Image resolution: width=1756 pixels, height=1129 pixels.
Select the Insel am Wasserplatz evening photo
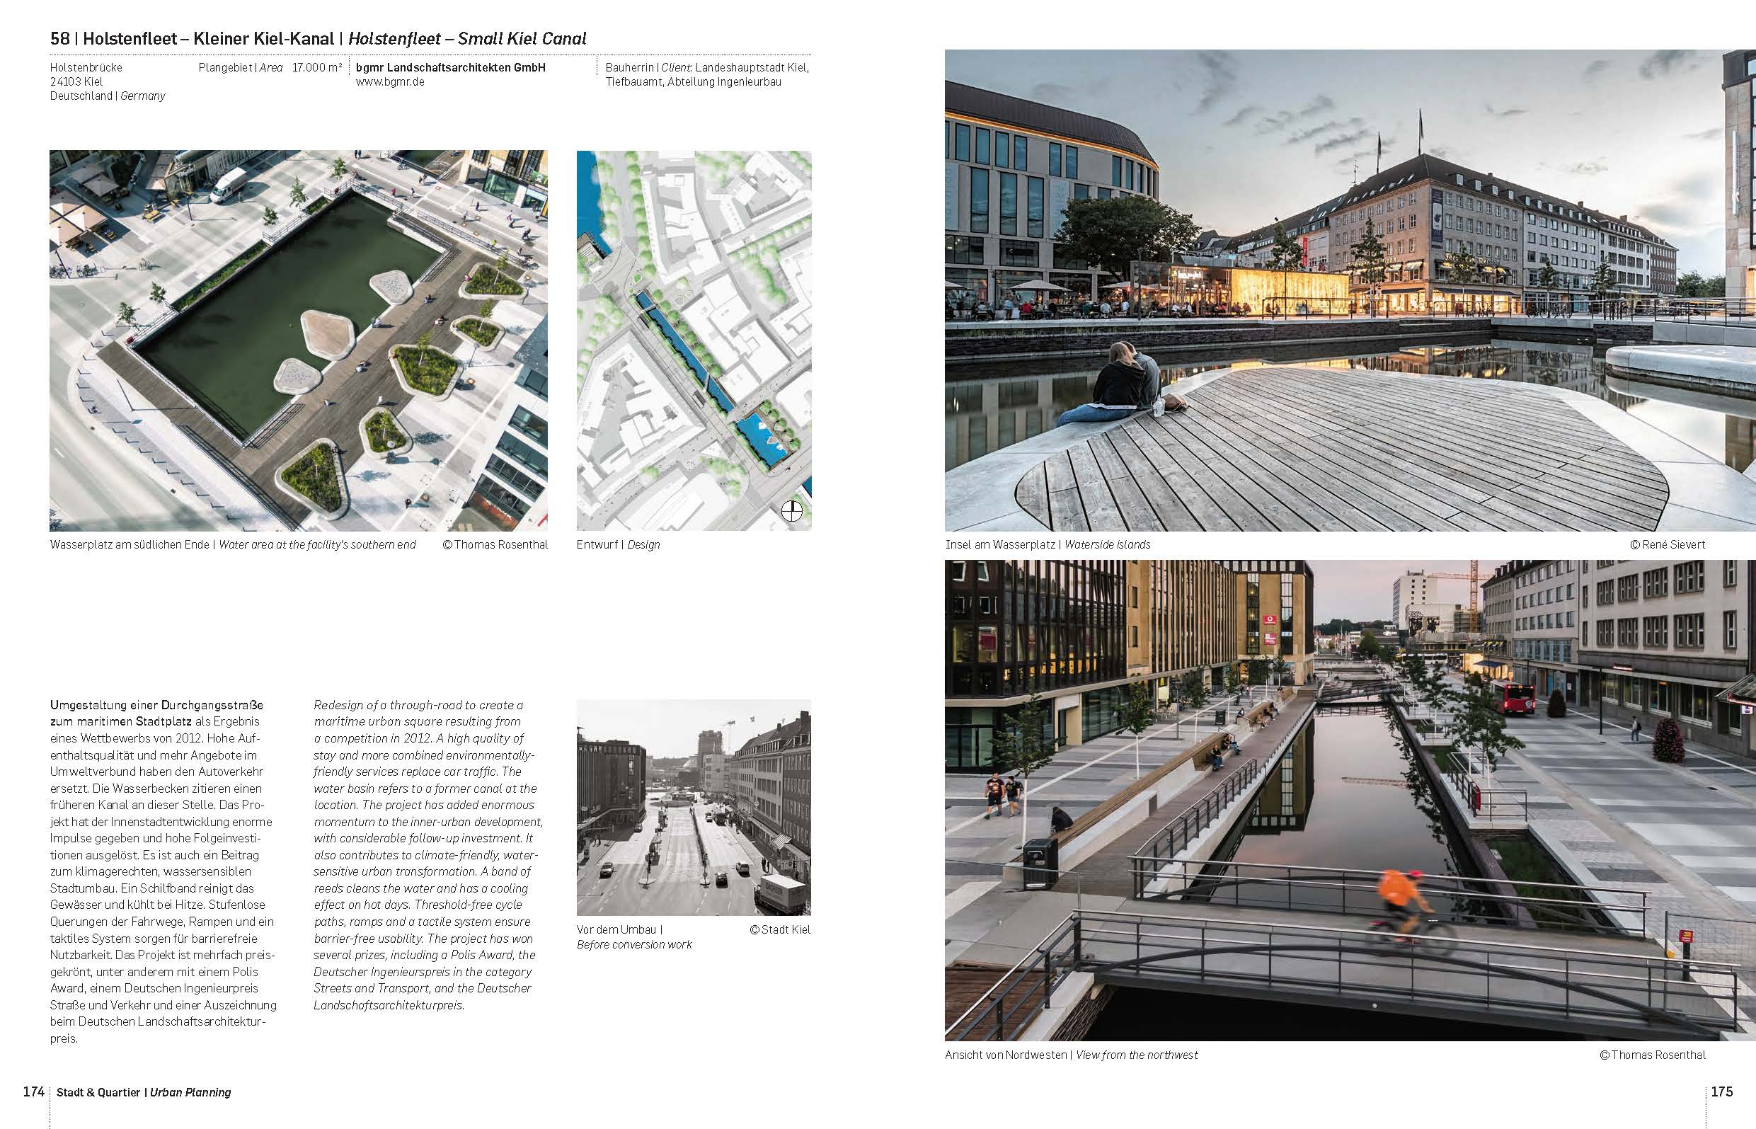1350,290
